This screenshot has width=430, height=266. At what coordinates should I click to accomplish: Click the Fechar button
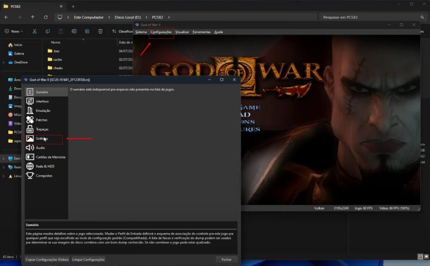[x=226, y=259]
